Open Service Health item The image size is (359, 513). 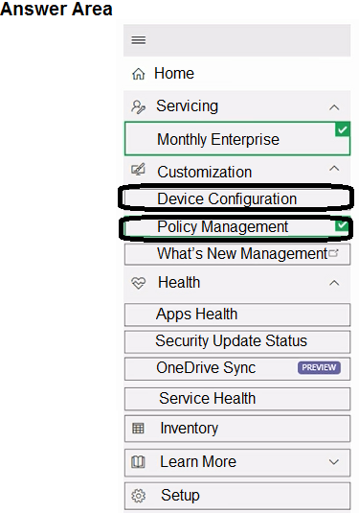click(237, 399)
